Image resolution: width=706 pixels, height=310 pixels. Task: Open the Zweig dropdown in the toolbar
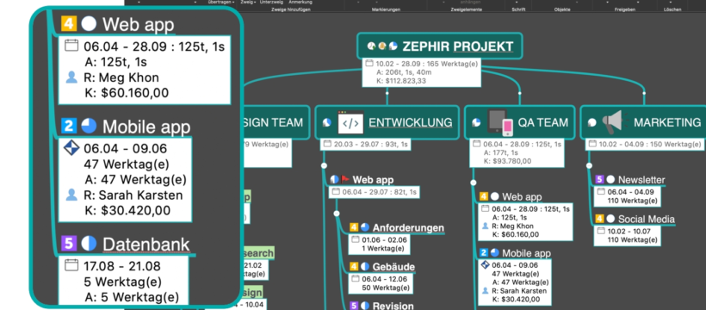point(248,3)
